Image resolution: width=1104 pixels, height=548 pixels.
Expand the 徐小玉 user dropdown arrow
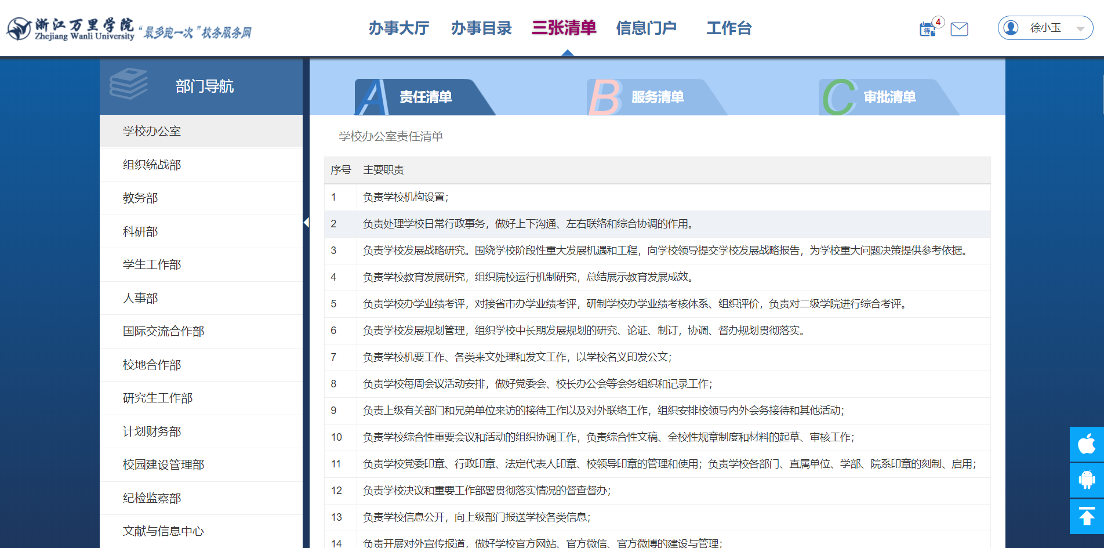point(1080,28)
